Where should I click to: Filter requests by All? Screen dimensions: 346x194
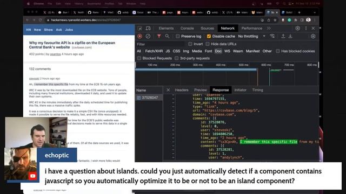tap(139, 51)
